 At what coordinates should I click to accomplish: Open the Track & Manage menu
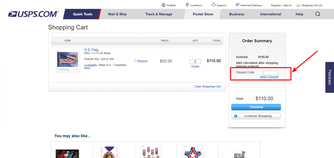point(159,14)
